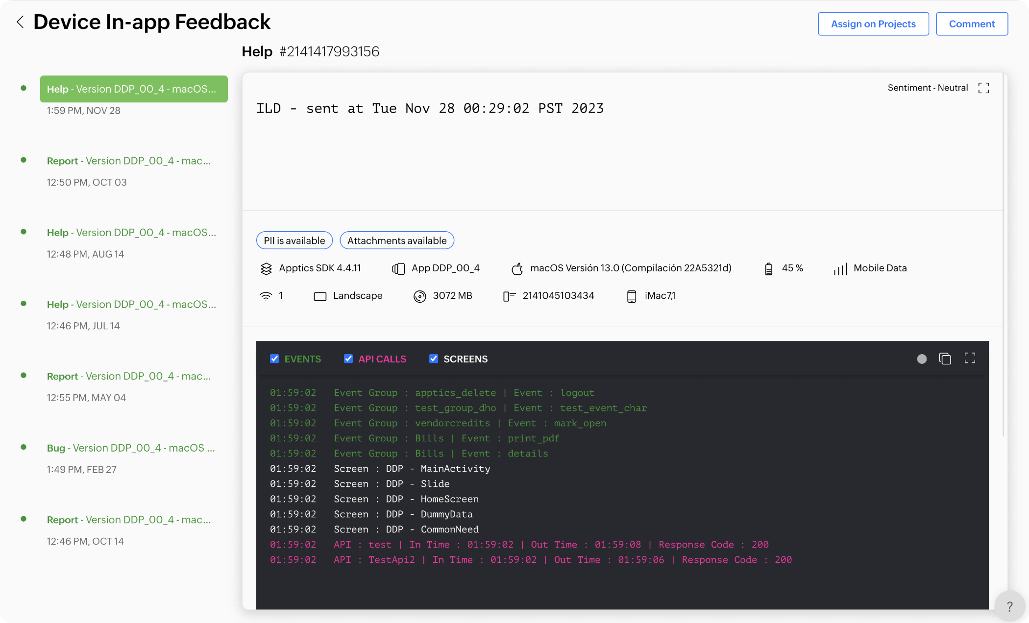Click the PII is available badge

(294, 240)
